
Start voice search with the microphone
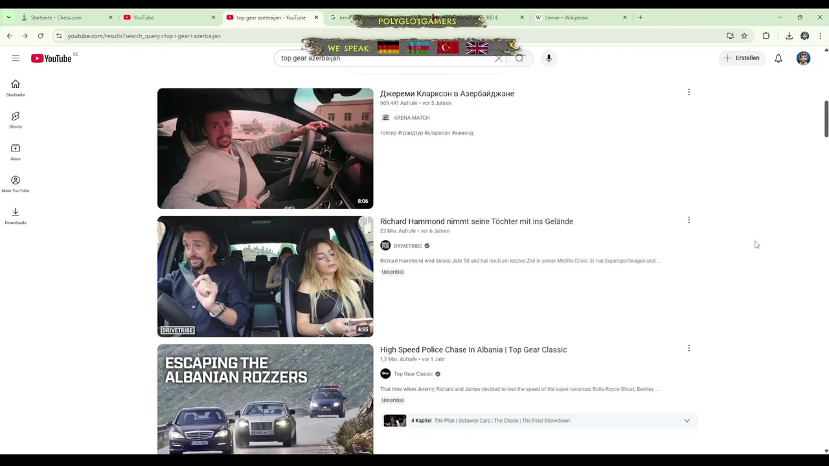point(549,58)
